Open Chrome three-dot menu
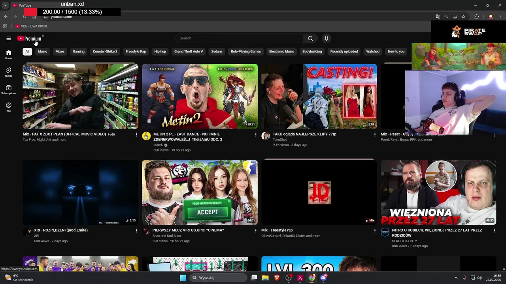The image size is (506, 284). pyautogui.click(x=500, y=17)
